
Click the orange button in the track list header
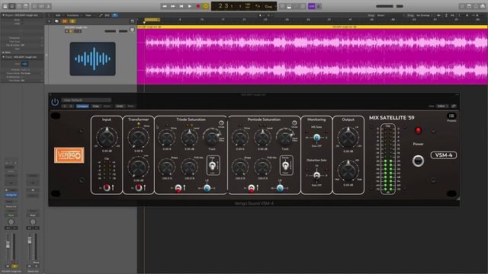[x=65, y=21]
